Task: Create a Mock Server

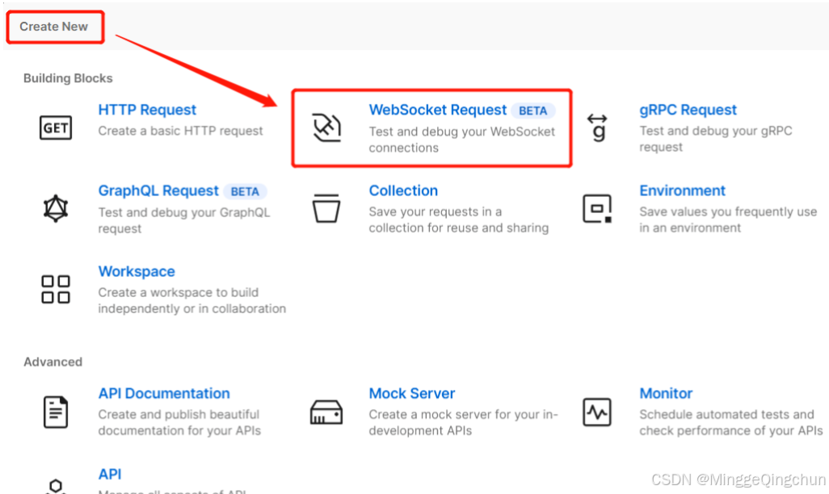Action: 412,394
